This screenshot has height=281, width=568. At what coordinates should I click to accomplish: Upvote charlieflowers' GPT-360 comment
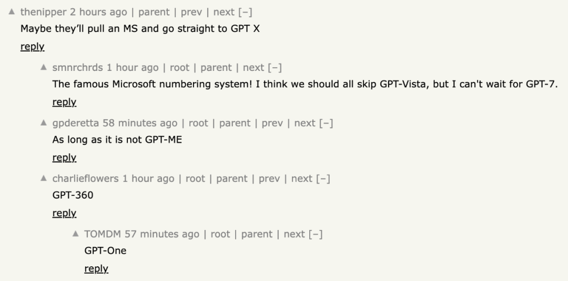point(44,178)
